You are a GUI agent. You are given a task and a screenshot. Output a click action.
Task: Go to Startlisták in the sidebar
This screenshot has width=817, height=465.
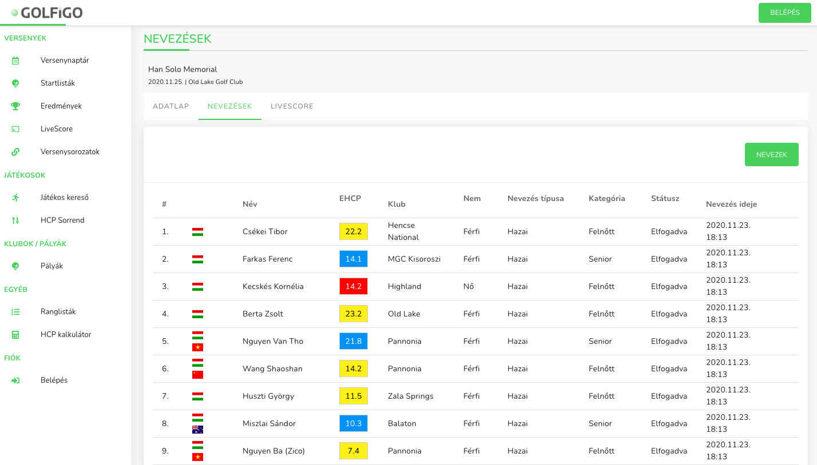pos(58,83)
